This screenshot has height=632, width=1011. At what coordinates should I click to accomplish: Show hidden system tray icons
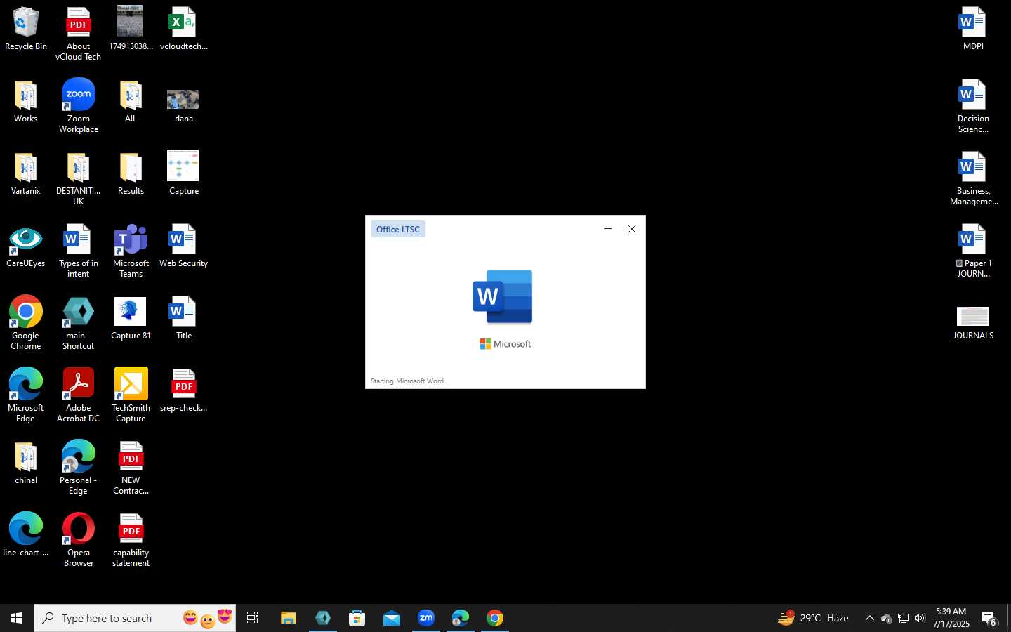(x=869, y=618)
